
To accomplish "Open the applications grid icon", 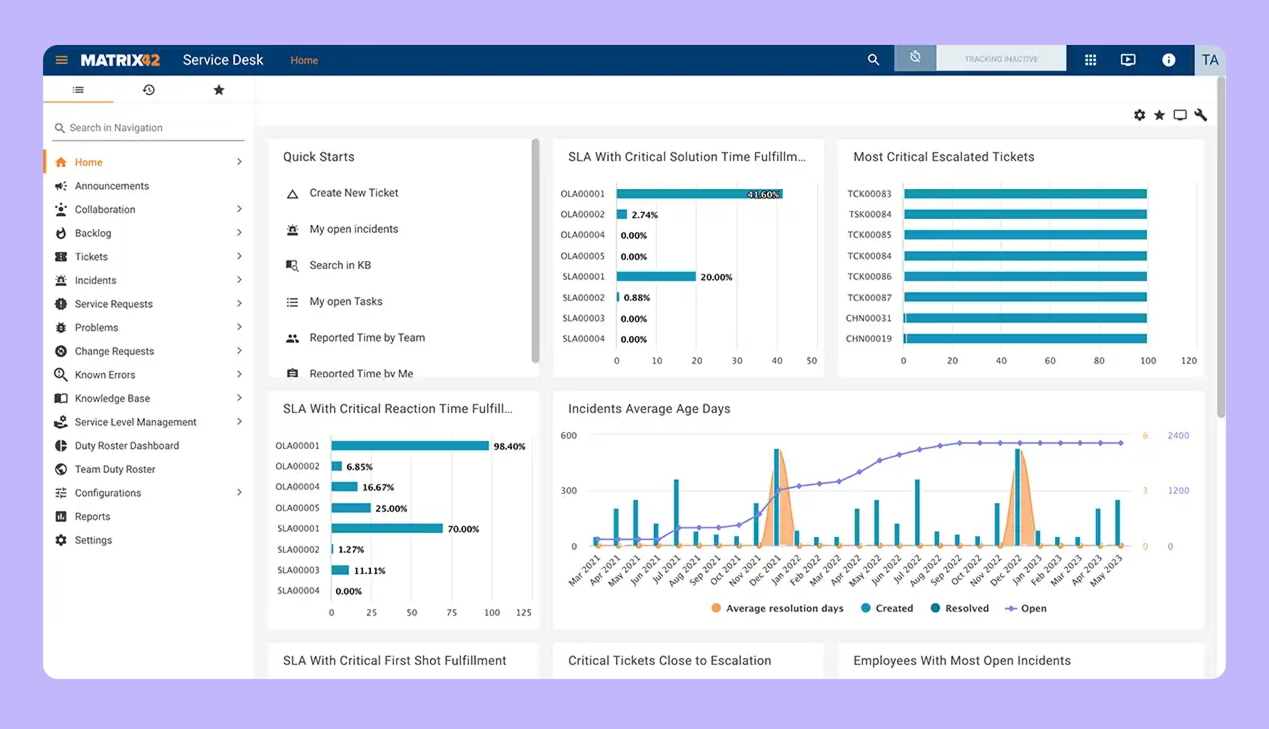I will coord(1090,60).
